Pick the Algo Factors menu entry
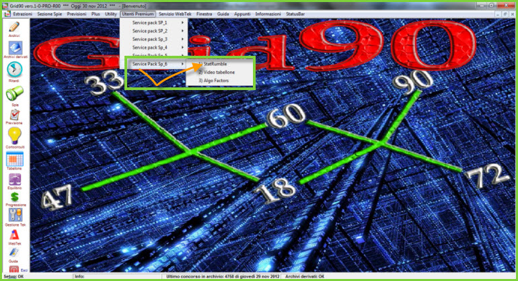The image size is (518, 281). 213,79
